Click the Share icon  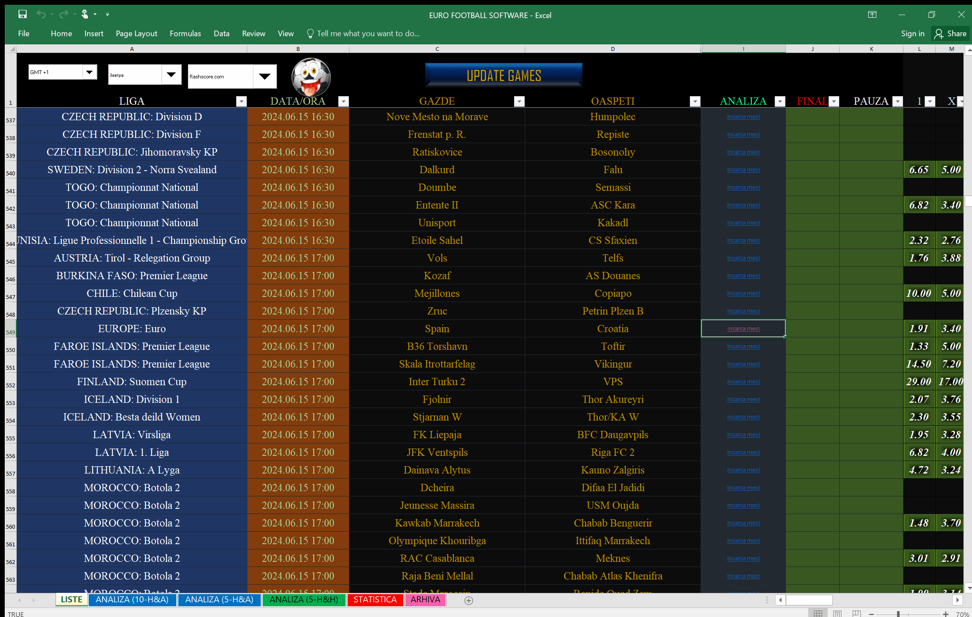[939, 33]
